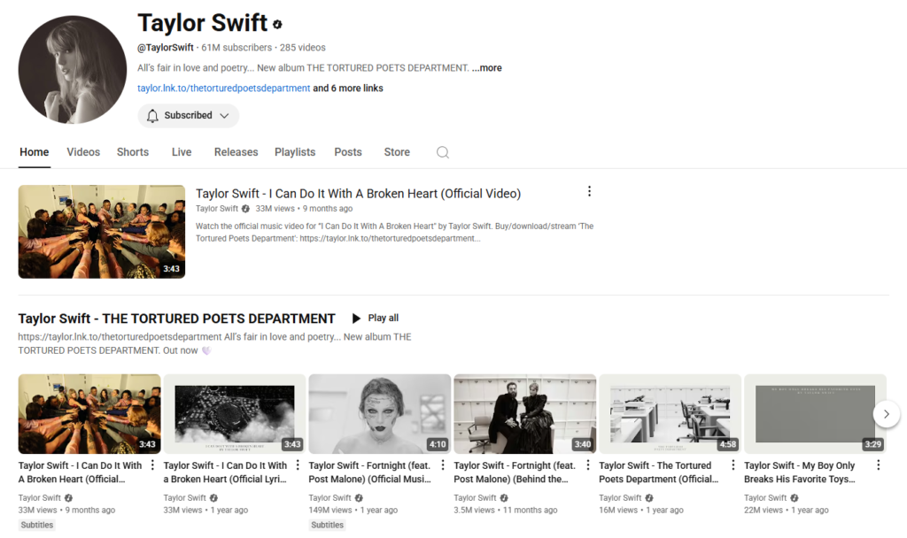This screenshot has width=907, height=538.
Task: Open the Live tab
Action: point(181,152)
